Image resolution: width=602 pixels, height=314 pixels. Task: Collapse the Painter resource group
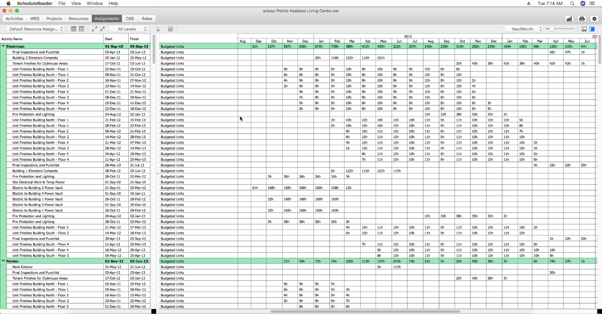click(3, 261)
